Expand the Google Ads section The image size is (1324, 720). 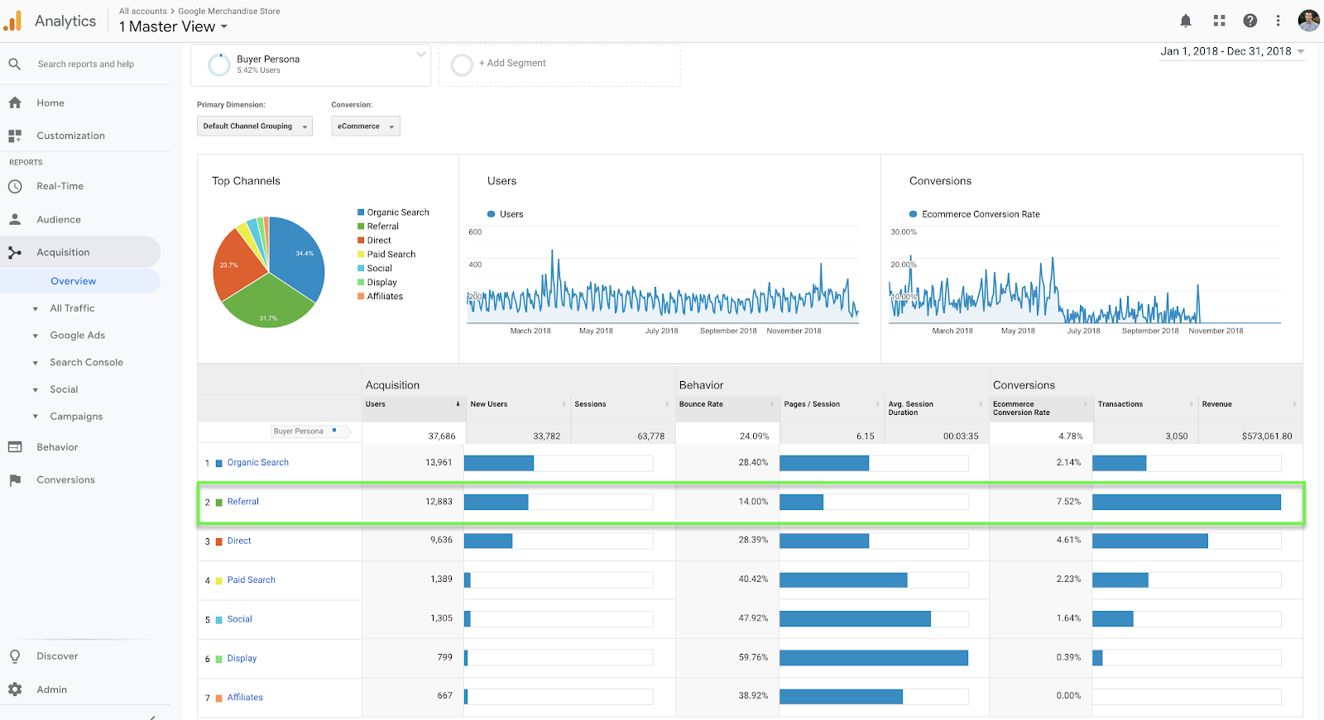35,336
